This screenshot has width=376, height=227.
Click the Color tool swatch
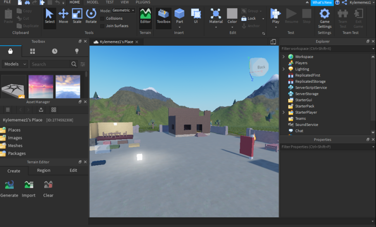[x=232, y=14]
